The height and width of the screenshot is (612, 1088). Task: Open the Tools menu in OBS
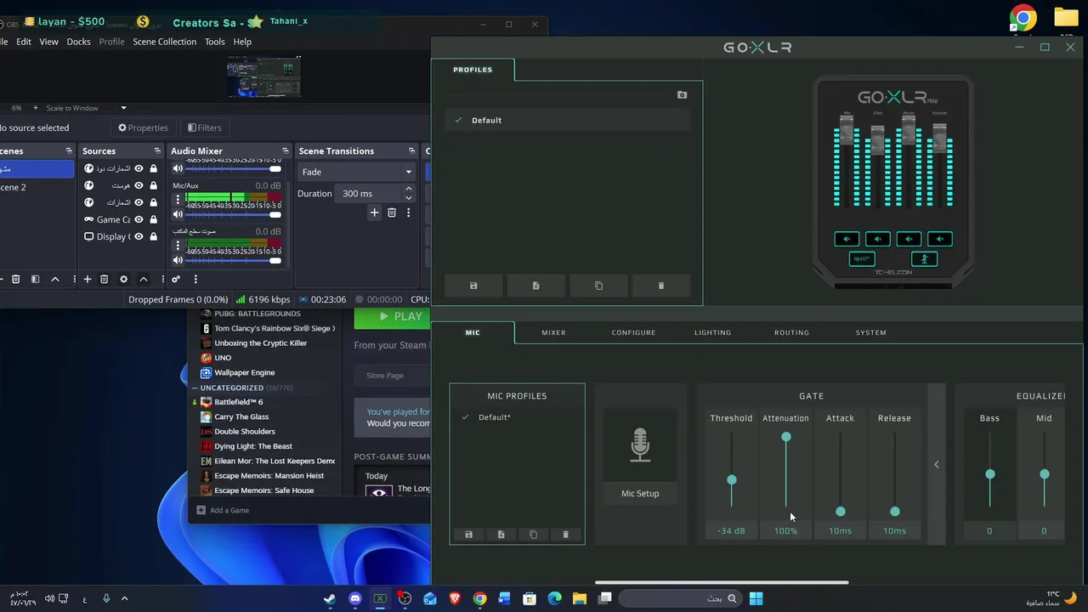click(214, 42)
